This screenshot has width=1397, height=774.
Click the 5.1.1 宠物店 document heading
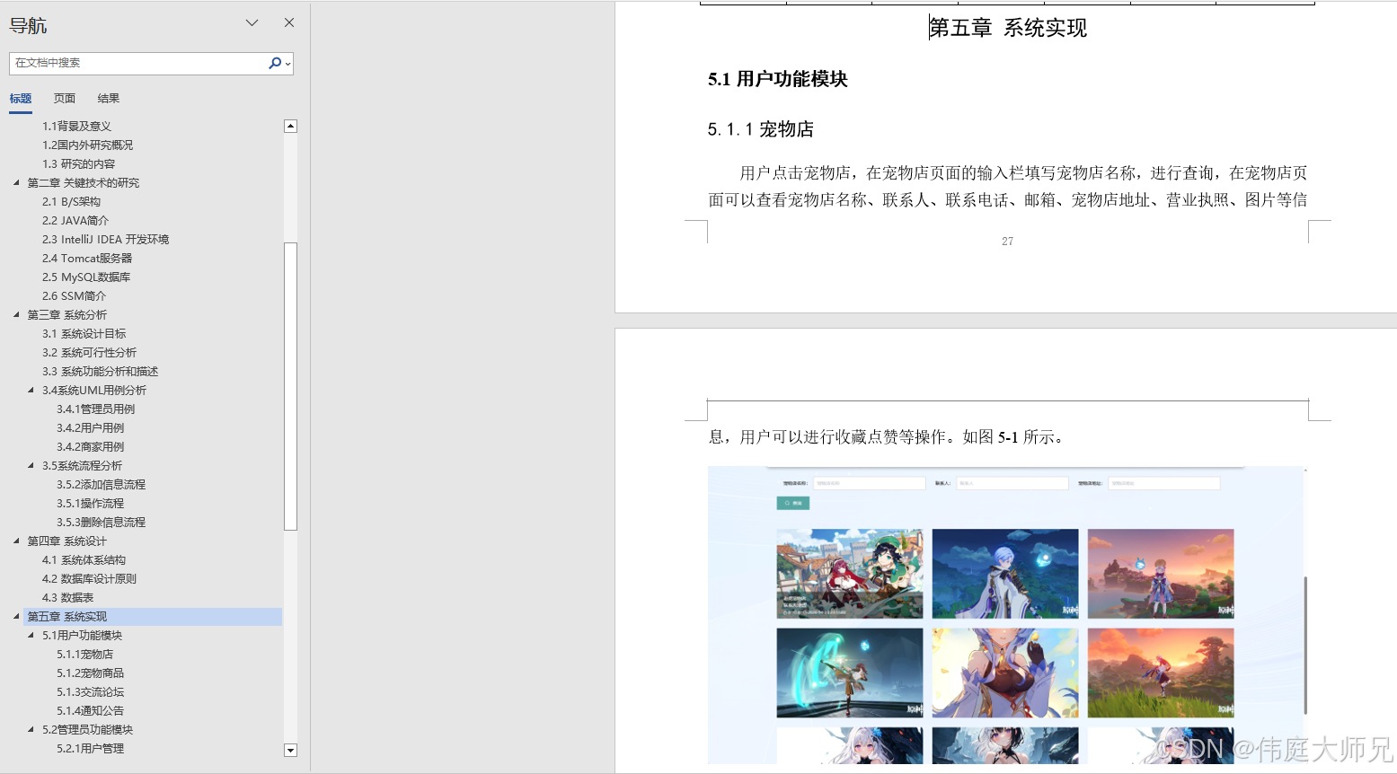761,129
